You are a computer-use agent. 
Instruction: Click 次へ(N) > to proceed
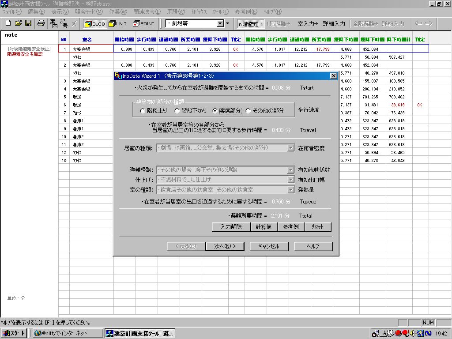coord(225,246)
